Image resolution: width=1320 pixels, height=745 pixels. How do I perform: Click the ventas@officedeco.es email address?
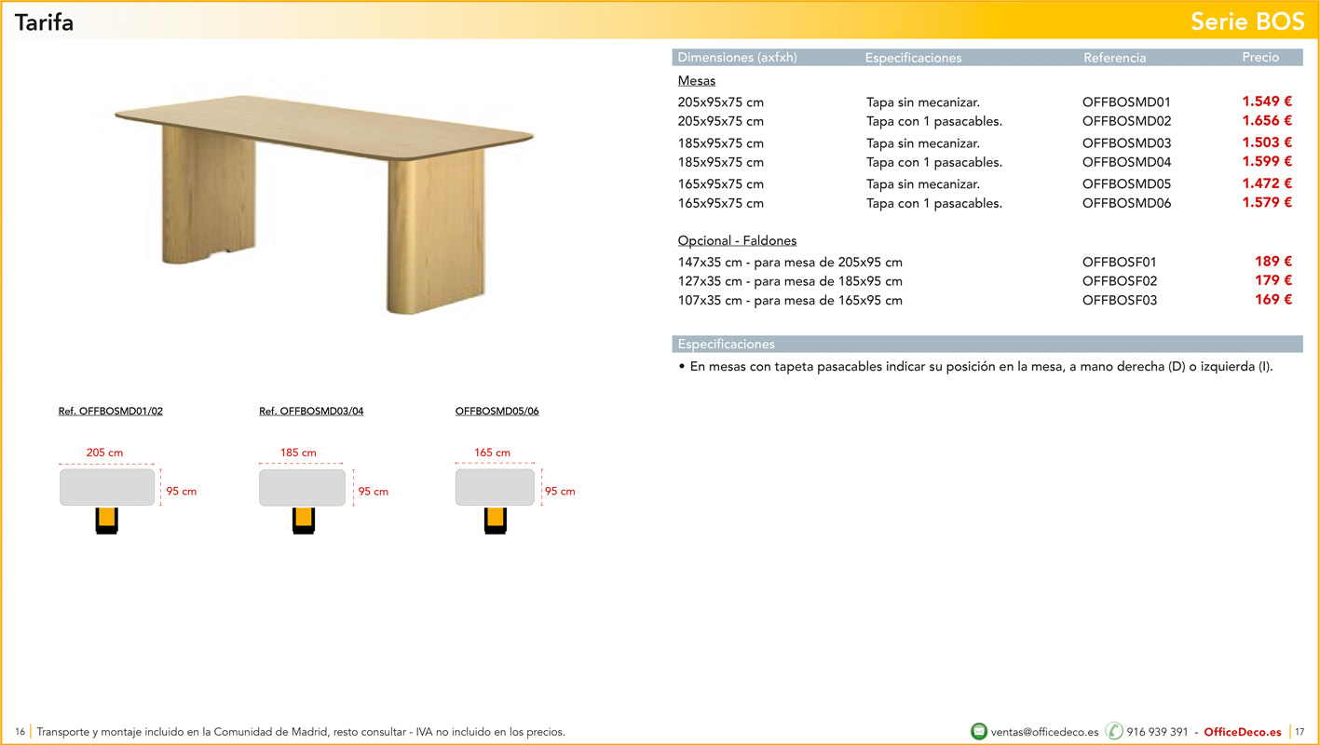coord(1046,731)
